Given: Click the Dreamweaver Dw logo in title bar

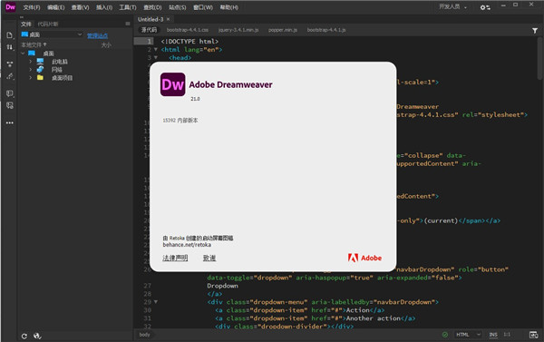Looking at the screenshot, I should (10, 7).
